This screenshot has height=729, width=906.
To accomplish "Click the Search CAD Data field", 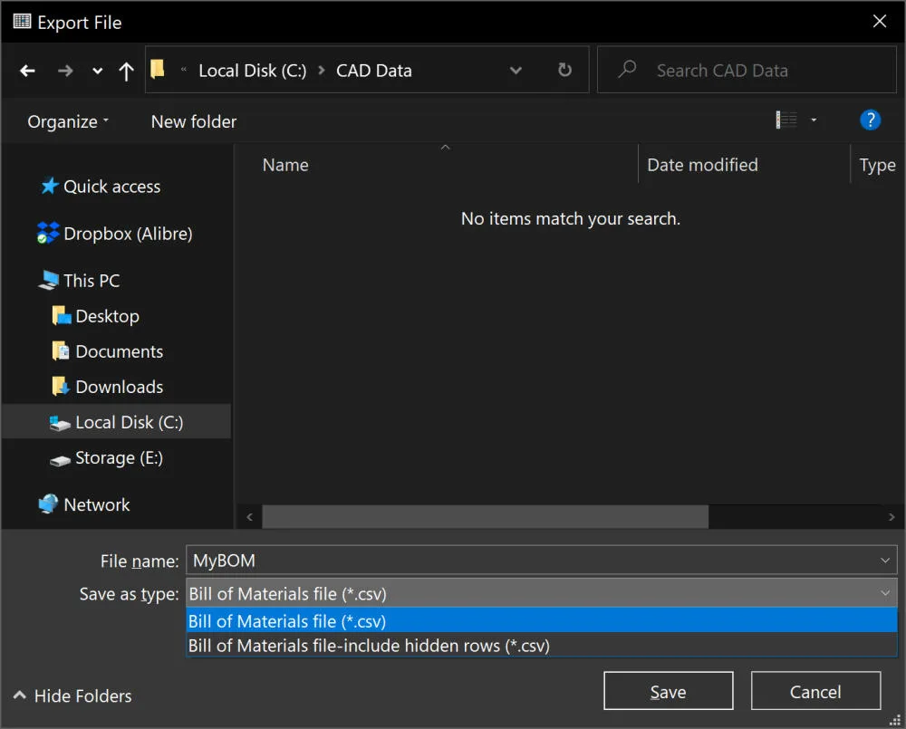I will point(747,70).
